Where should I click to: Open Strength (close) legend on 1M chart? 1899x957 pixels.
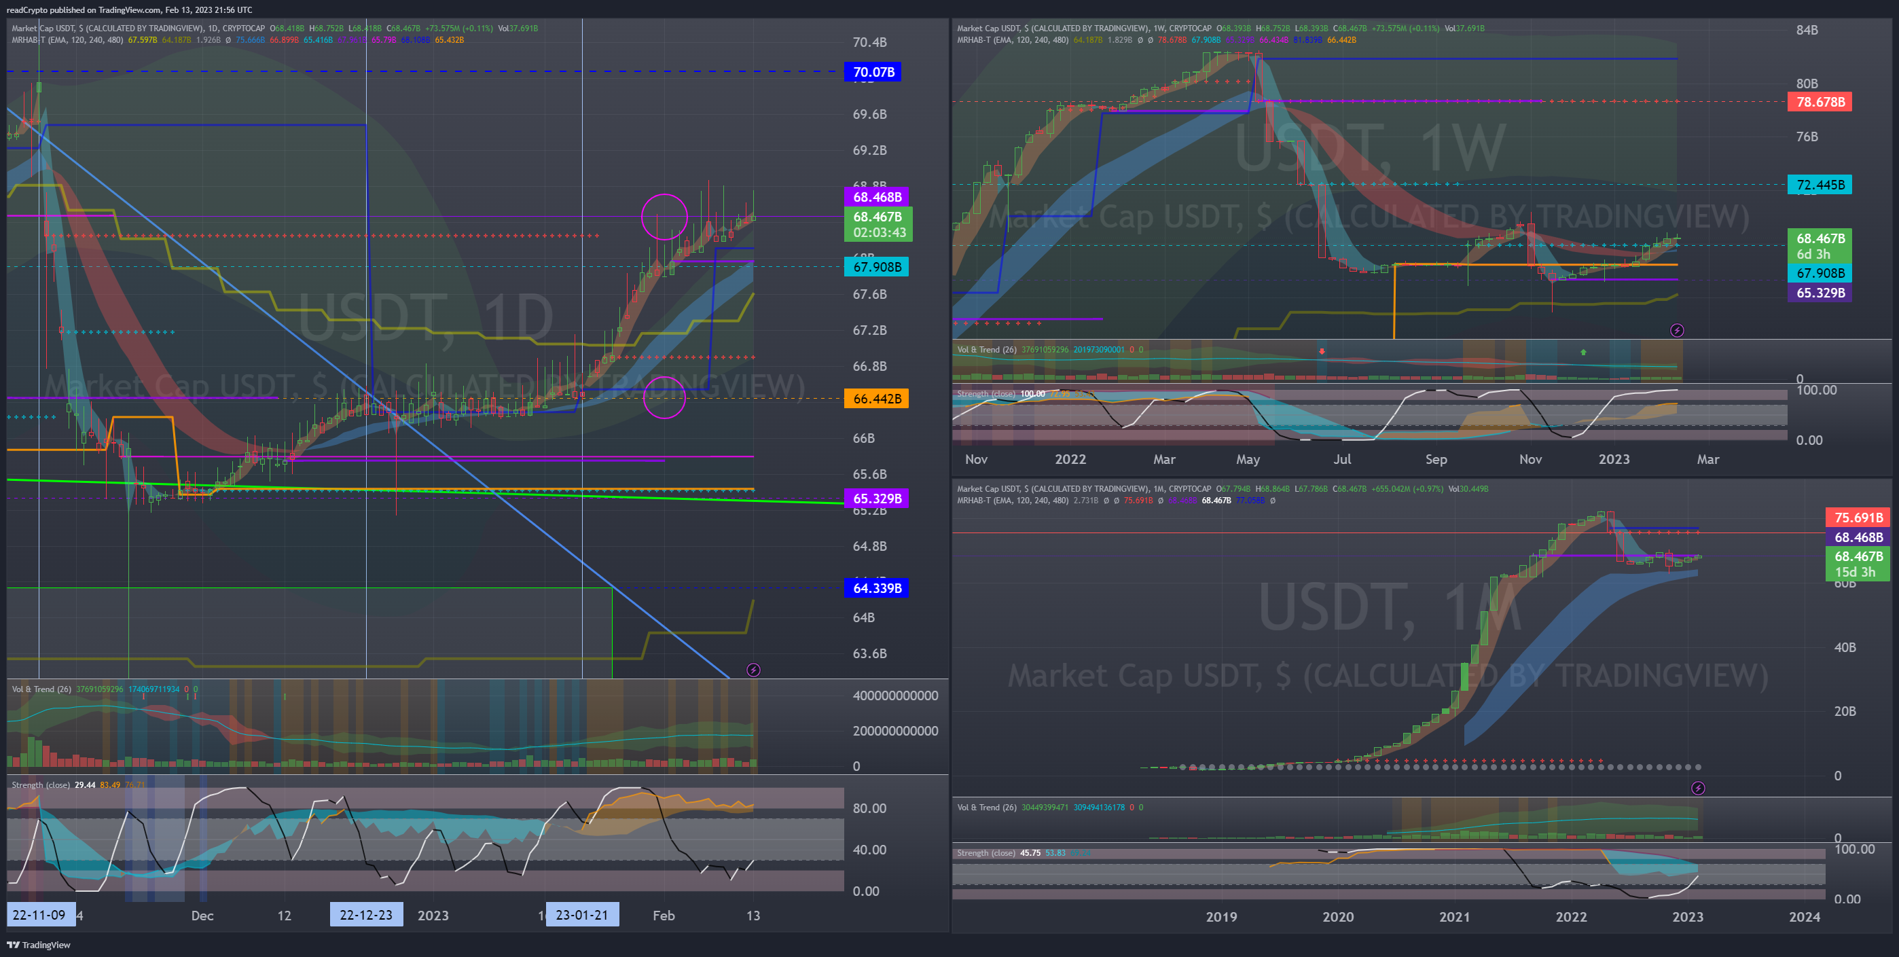pos(985,852)
